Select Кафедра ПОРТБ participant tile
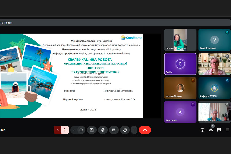The width and height of the screenshot is (231, 154). [215, 88]
